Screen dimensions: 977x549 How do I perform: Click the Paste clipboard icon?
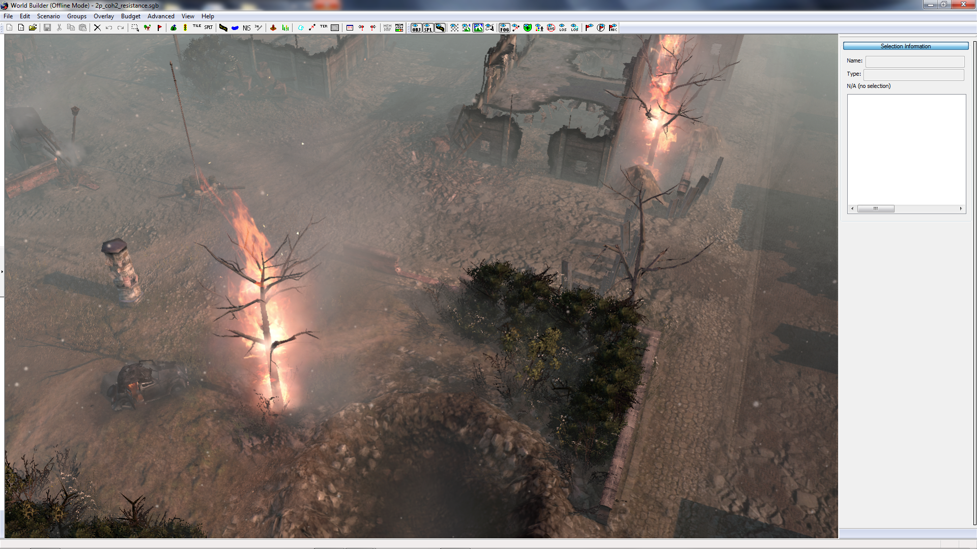coord(82,27)
